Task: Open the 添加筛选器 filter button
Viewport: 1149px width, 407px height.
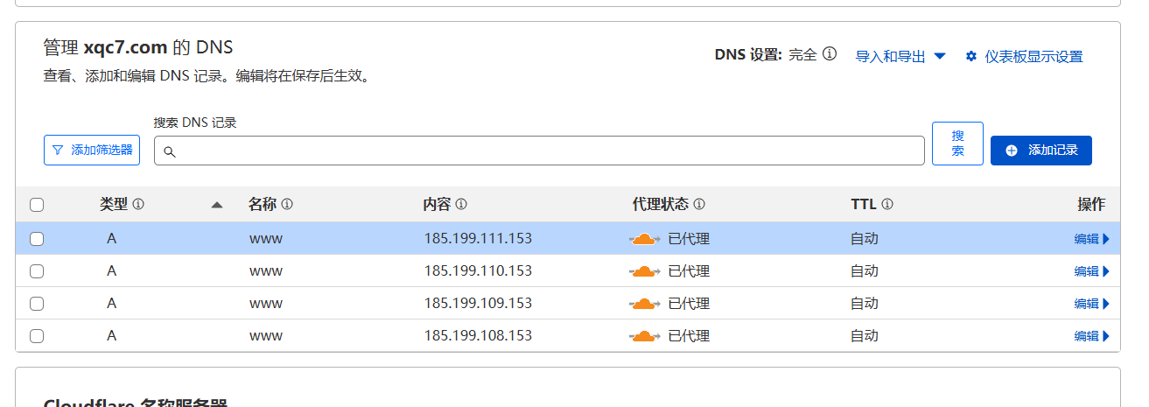Action: pos(92,151)
